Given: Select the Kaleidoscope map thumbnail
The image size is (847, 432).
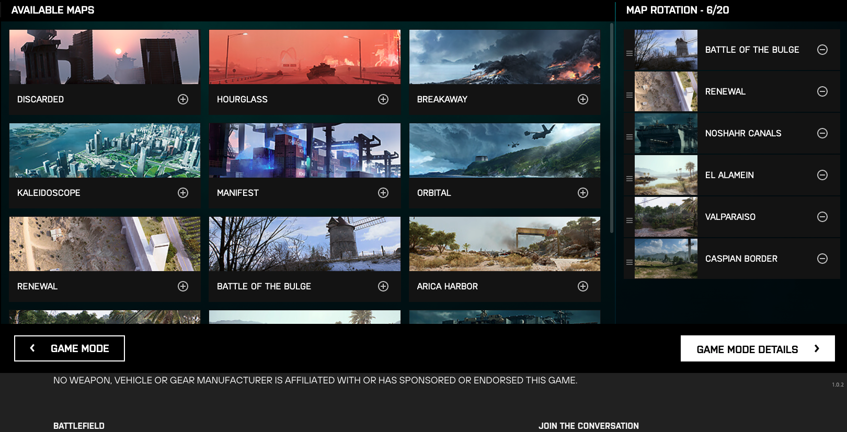Looking at the screenshot, I should 105,150.
